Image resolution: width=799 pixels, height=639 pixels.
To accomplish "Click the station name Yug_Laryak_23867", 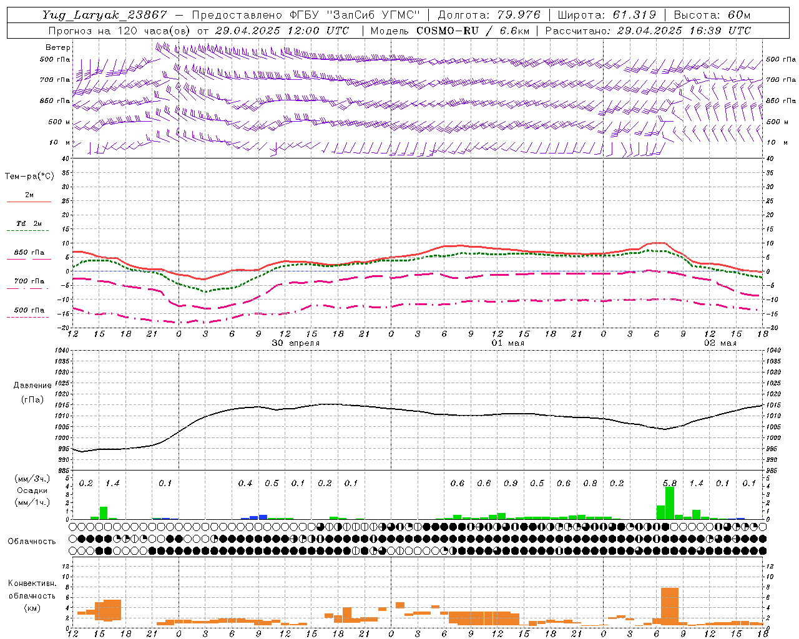I will (105, 15).
